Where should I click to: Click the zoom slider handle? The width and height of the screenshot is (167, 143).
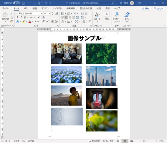144,141
